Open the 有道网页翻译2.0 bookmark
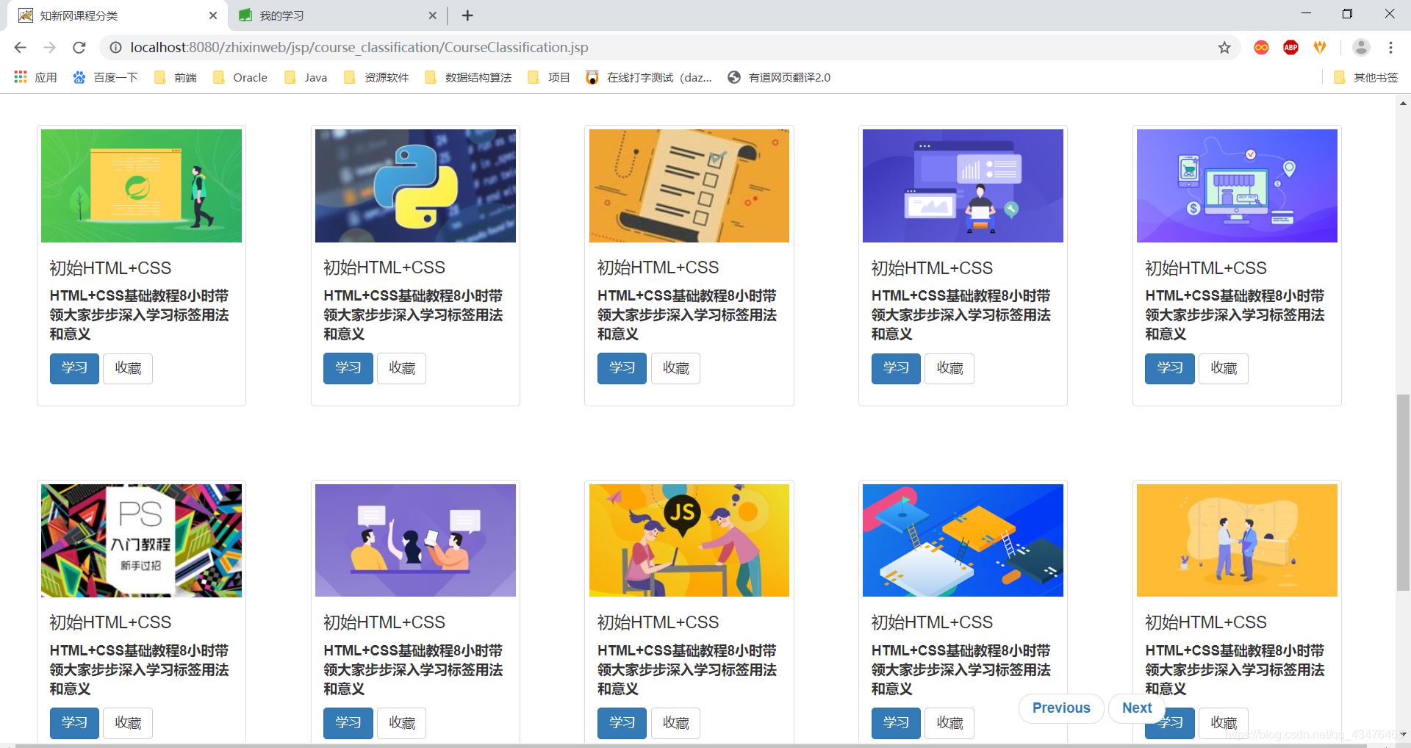Viewport: 1411px width, 748px height. [778, 76]
